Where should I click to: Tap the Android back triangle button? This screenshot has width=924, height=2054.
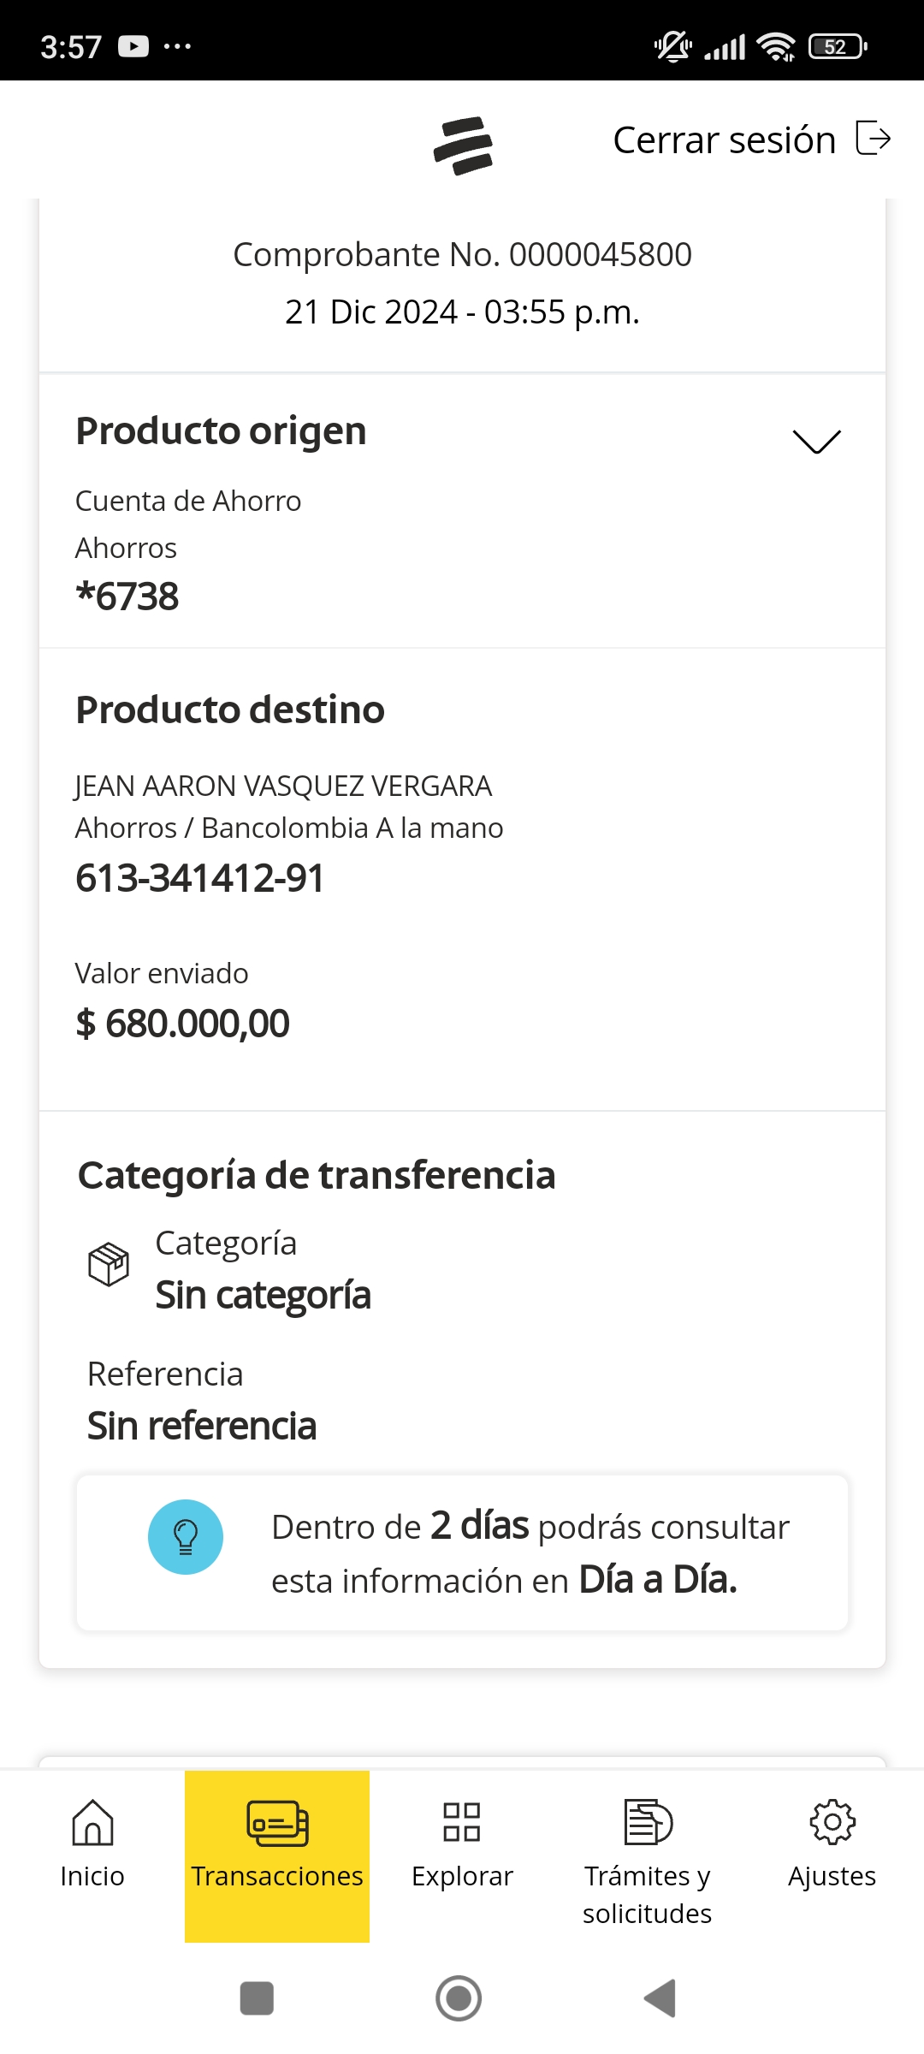(660, 1998)
